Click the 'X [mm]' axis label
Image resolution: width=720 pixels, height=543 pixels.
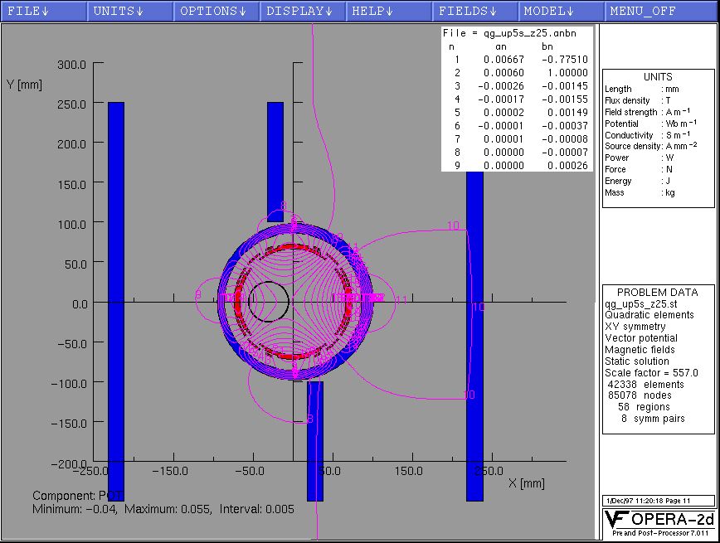pos(527,482)
